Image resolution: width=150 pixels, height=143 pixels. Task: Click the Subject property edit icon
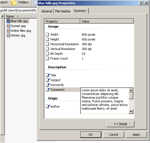tap(48, 80)
